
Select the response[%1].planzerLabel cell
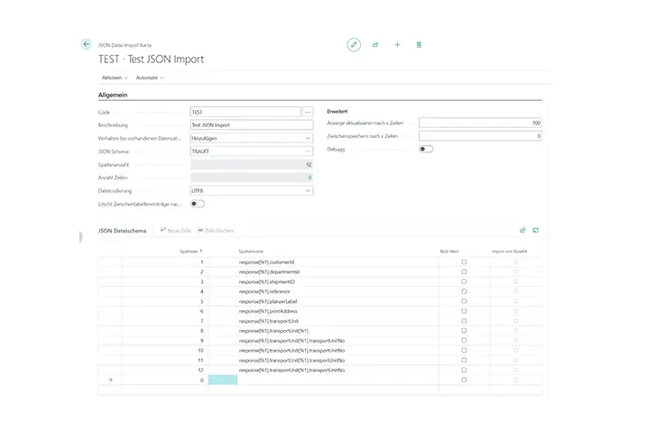click(x=268, y=301)
